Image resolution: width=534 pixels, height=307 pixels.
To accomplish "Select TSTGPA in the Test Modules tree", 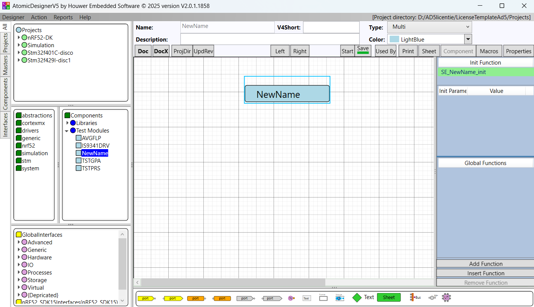I will click(91, 161).
